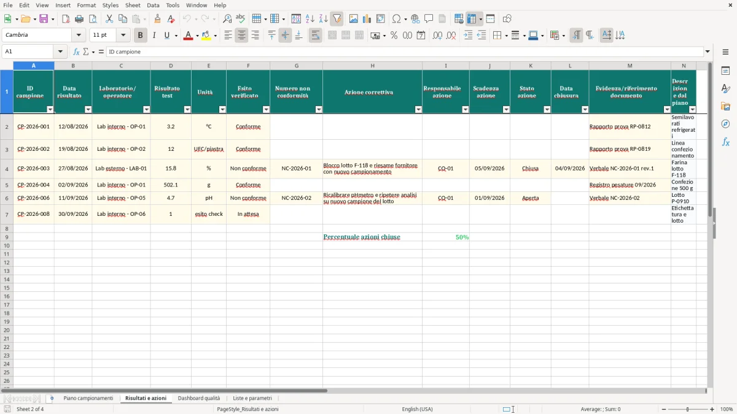Toggle Center Vertically alignment
The width and height of the screenshot is (737, 414).
(x=285, y=36)
